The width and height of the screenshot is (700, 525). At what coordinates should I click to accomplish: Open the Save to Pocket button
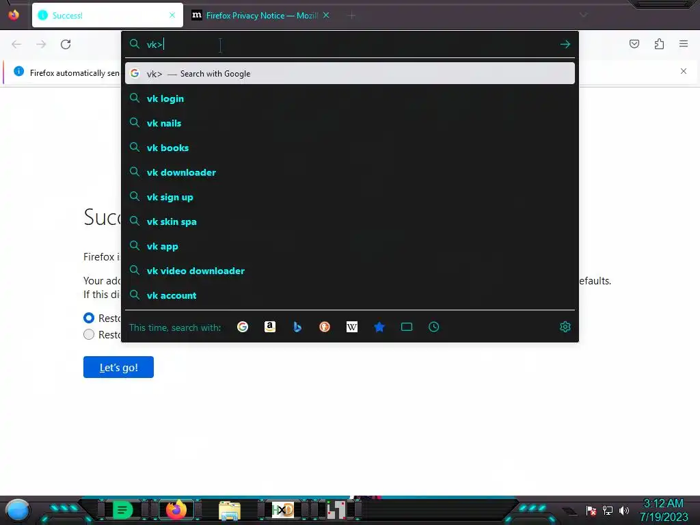634,44
